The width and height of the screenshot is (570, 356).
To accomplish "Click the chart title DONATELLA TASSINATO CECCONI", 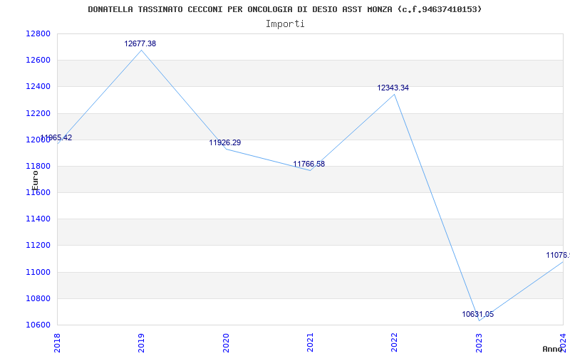I will pos(285,9).
